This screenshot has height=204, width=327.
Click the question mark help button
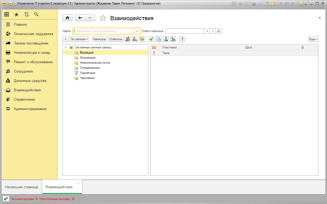(x=182, y=39)
